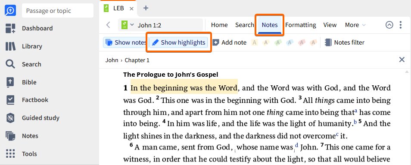Image resolution: width=411 pixels, height=165 pixels.
Task: Open footnote a after 'being that'
Action: [x=356, y=111]
